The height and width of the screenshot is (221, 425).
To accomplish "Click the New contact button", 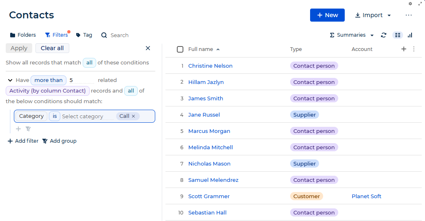I will pyautogui.click(x=327, y=15).
